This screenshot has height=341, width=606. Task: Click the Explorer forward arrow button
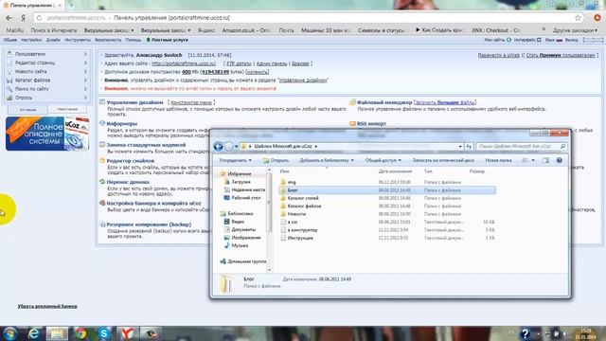click(229, 147)
